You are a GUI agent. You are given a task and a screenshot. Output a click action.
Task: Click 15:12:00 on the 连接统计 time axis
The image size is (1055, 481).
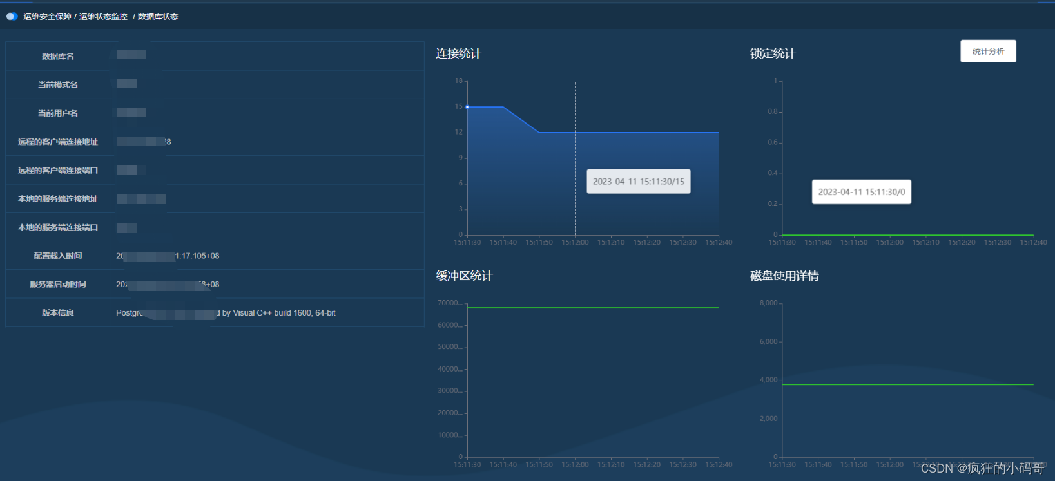(575, 243)
